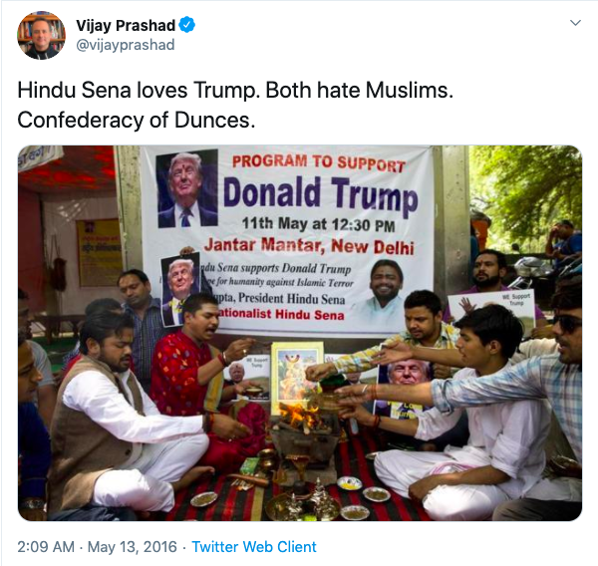Open the Vijay Prashad display name
This screenshot has height=566, width=598.
tap(126, 25)
